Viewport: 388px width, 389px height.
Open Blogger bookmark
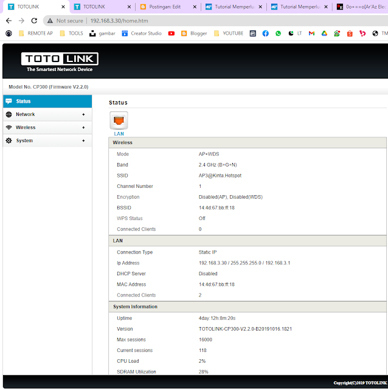pyautogui.click(x=194, y=33)
